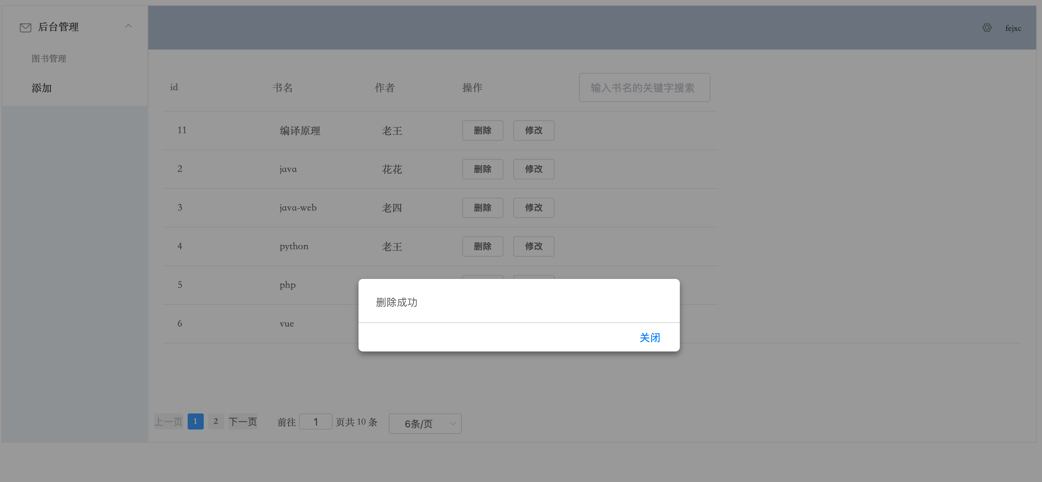Delete the python book row
The width and height of the screenshot is (1042, 482).
click(x=482, y=246)
